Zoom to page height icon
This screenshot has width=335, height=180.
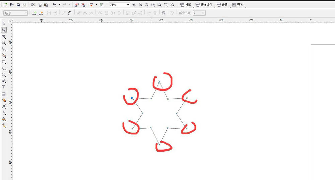(x=173, y=5)
